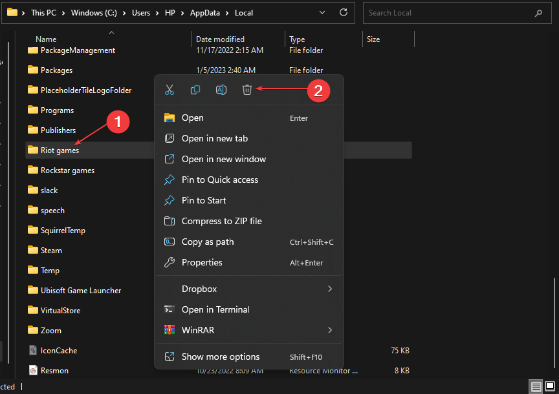Click Users in the breadcrumb path
The height and width of the screenshot is (394, 559).
tap(141, 13)
